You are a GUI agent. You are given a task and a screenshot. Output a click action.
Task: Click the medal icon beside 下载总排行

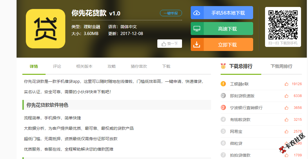pyautogui.click(x=223, y=66)
